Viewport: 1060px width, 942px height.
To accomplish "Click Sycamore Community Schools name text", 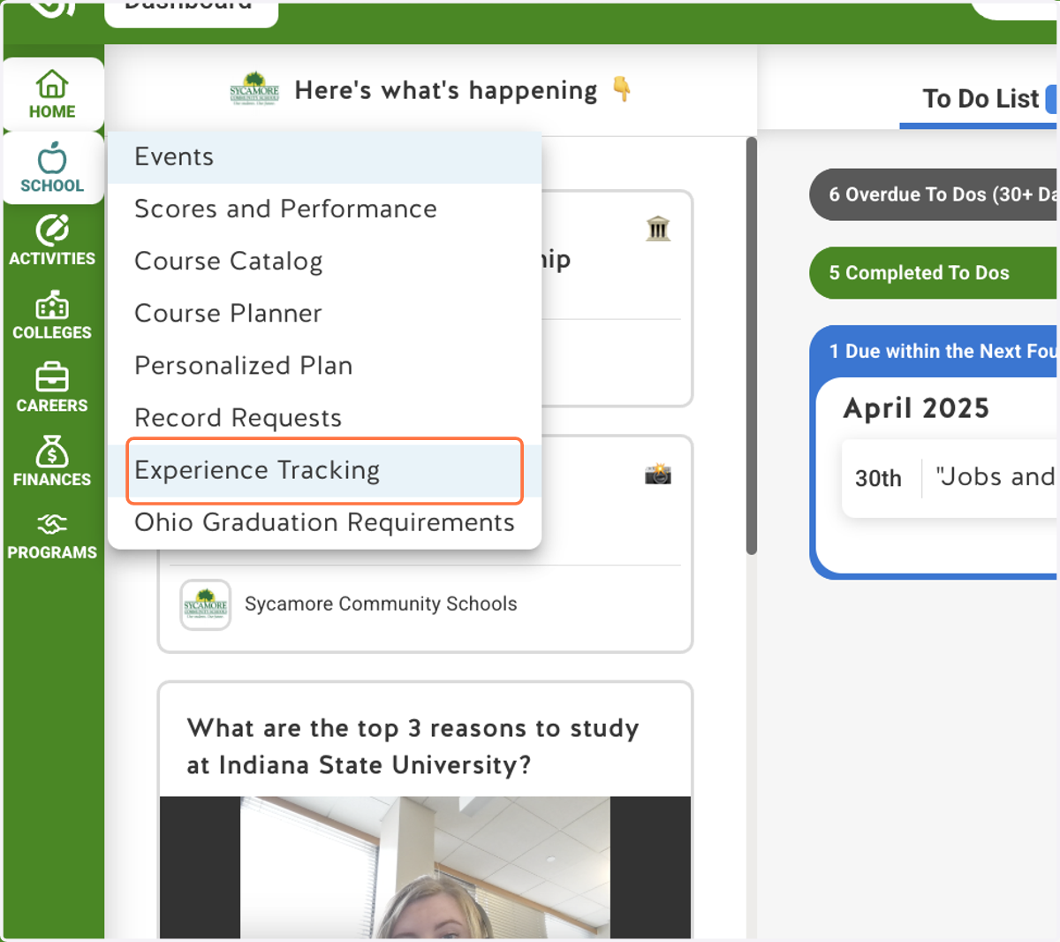I will pyautogui.click(x=381, y=604).
